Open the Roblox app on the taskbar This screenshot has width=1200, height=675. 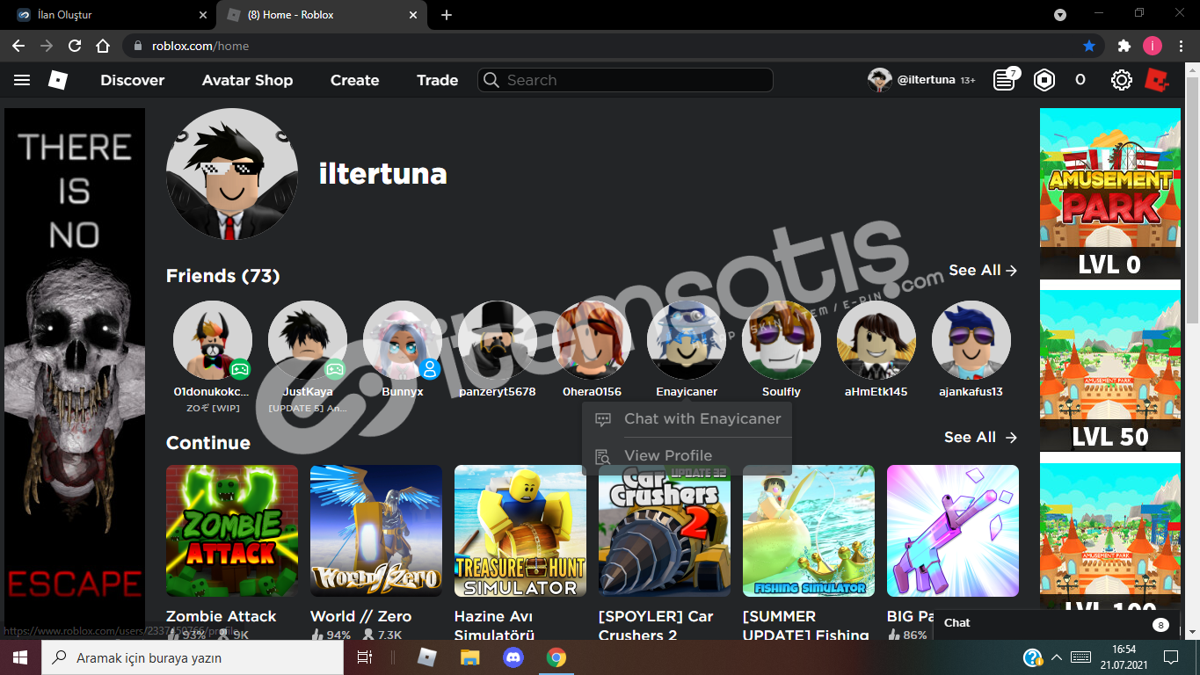[427, 657]
